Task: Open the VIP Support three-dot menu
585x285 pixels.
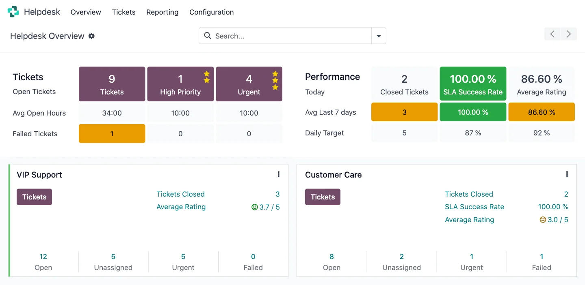Action: point(278,174)
